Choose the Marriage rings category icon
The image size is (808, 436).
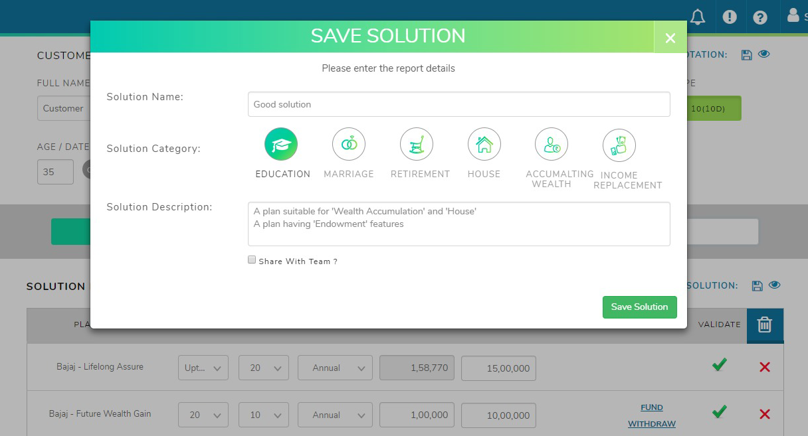[x=349, y=145]
